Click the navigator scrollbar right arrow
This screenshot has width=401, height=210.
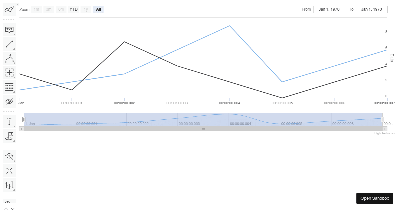click(385, 129)
